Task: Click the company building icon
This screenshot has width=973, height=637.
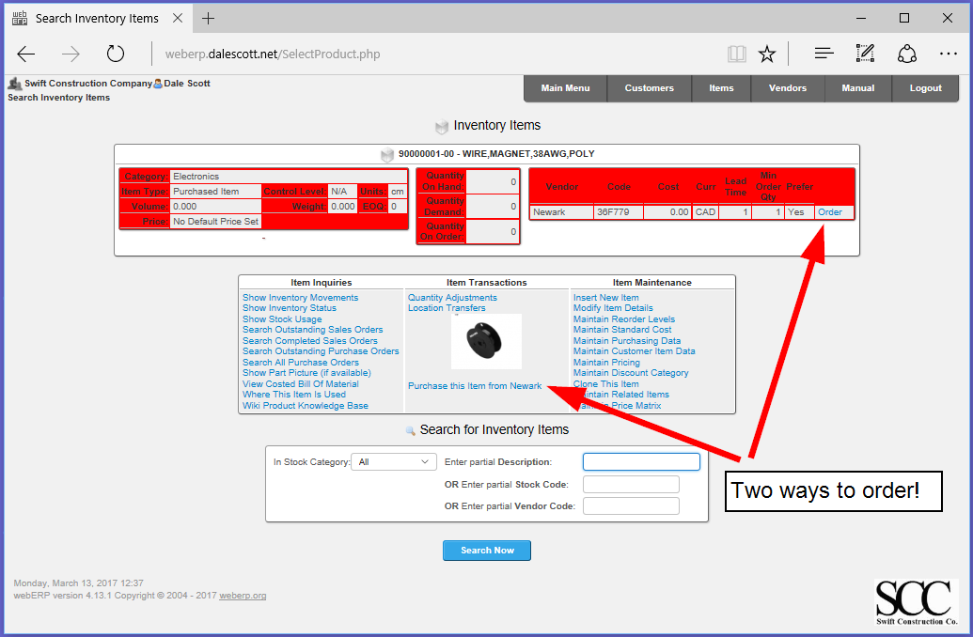Action: tap(15, 83)
